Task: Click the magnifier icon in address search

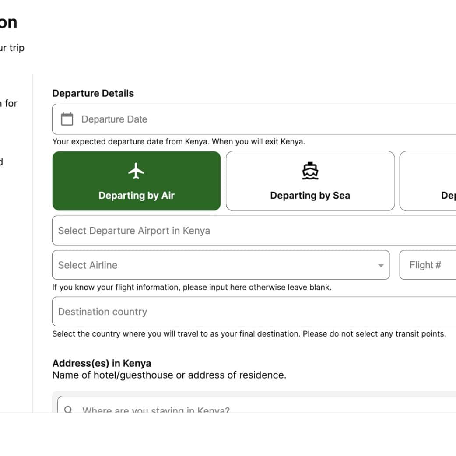Action: click(68, 410)
